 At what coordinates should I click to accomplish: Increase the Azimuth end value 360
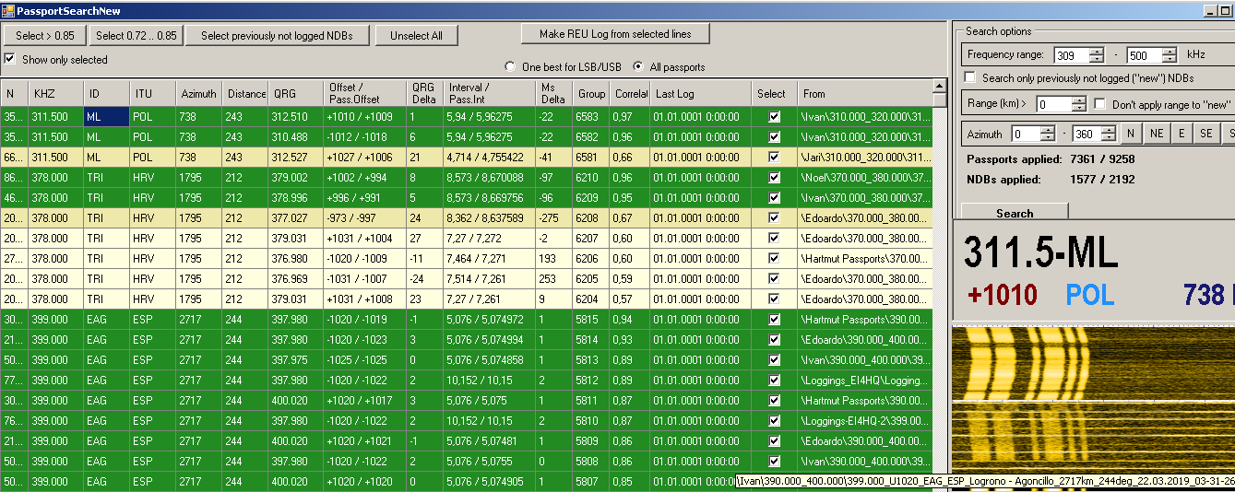[1110, 130]
